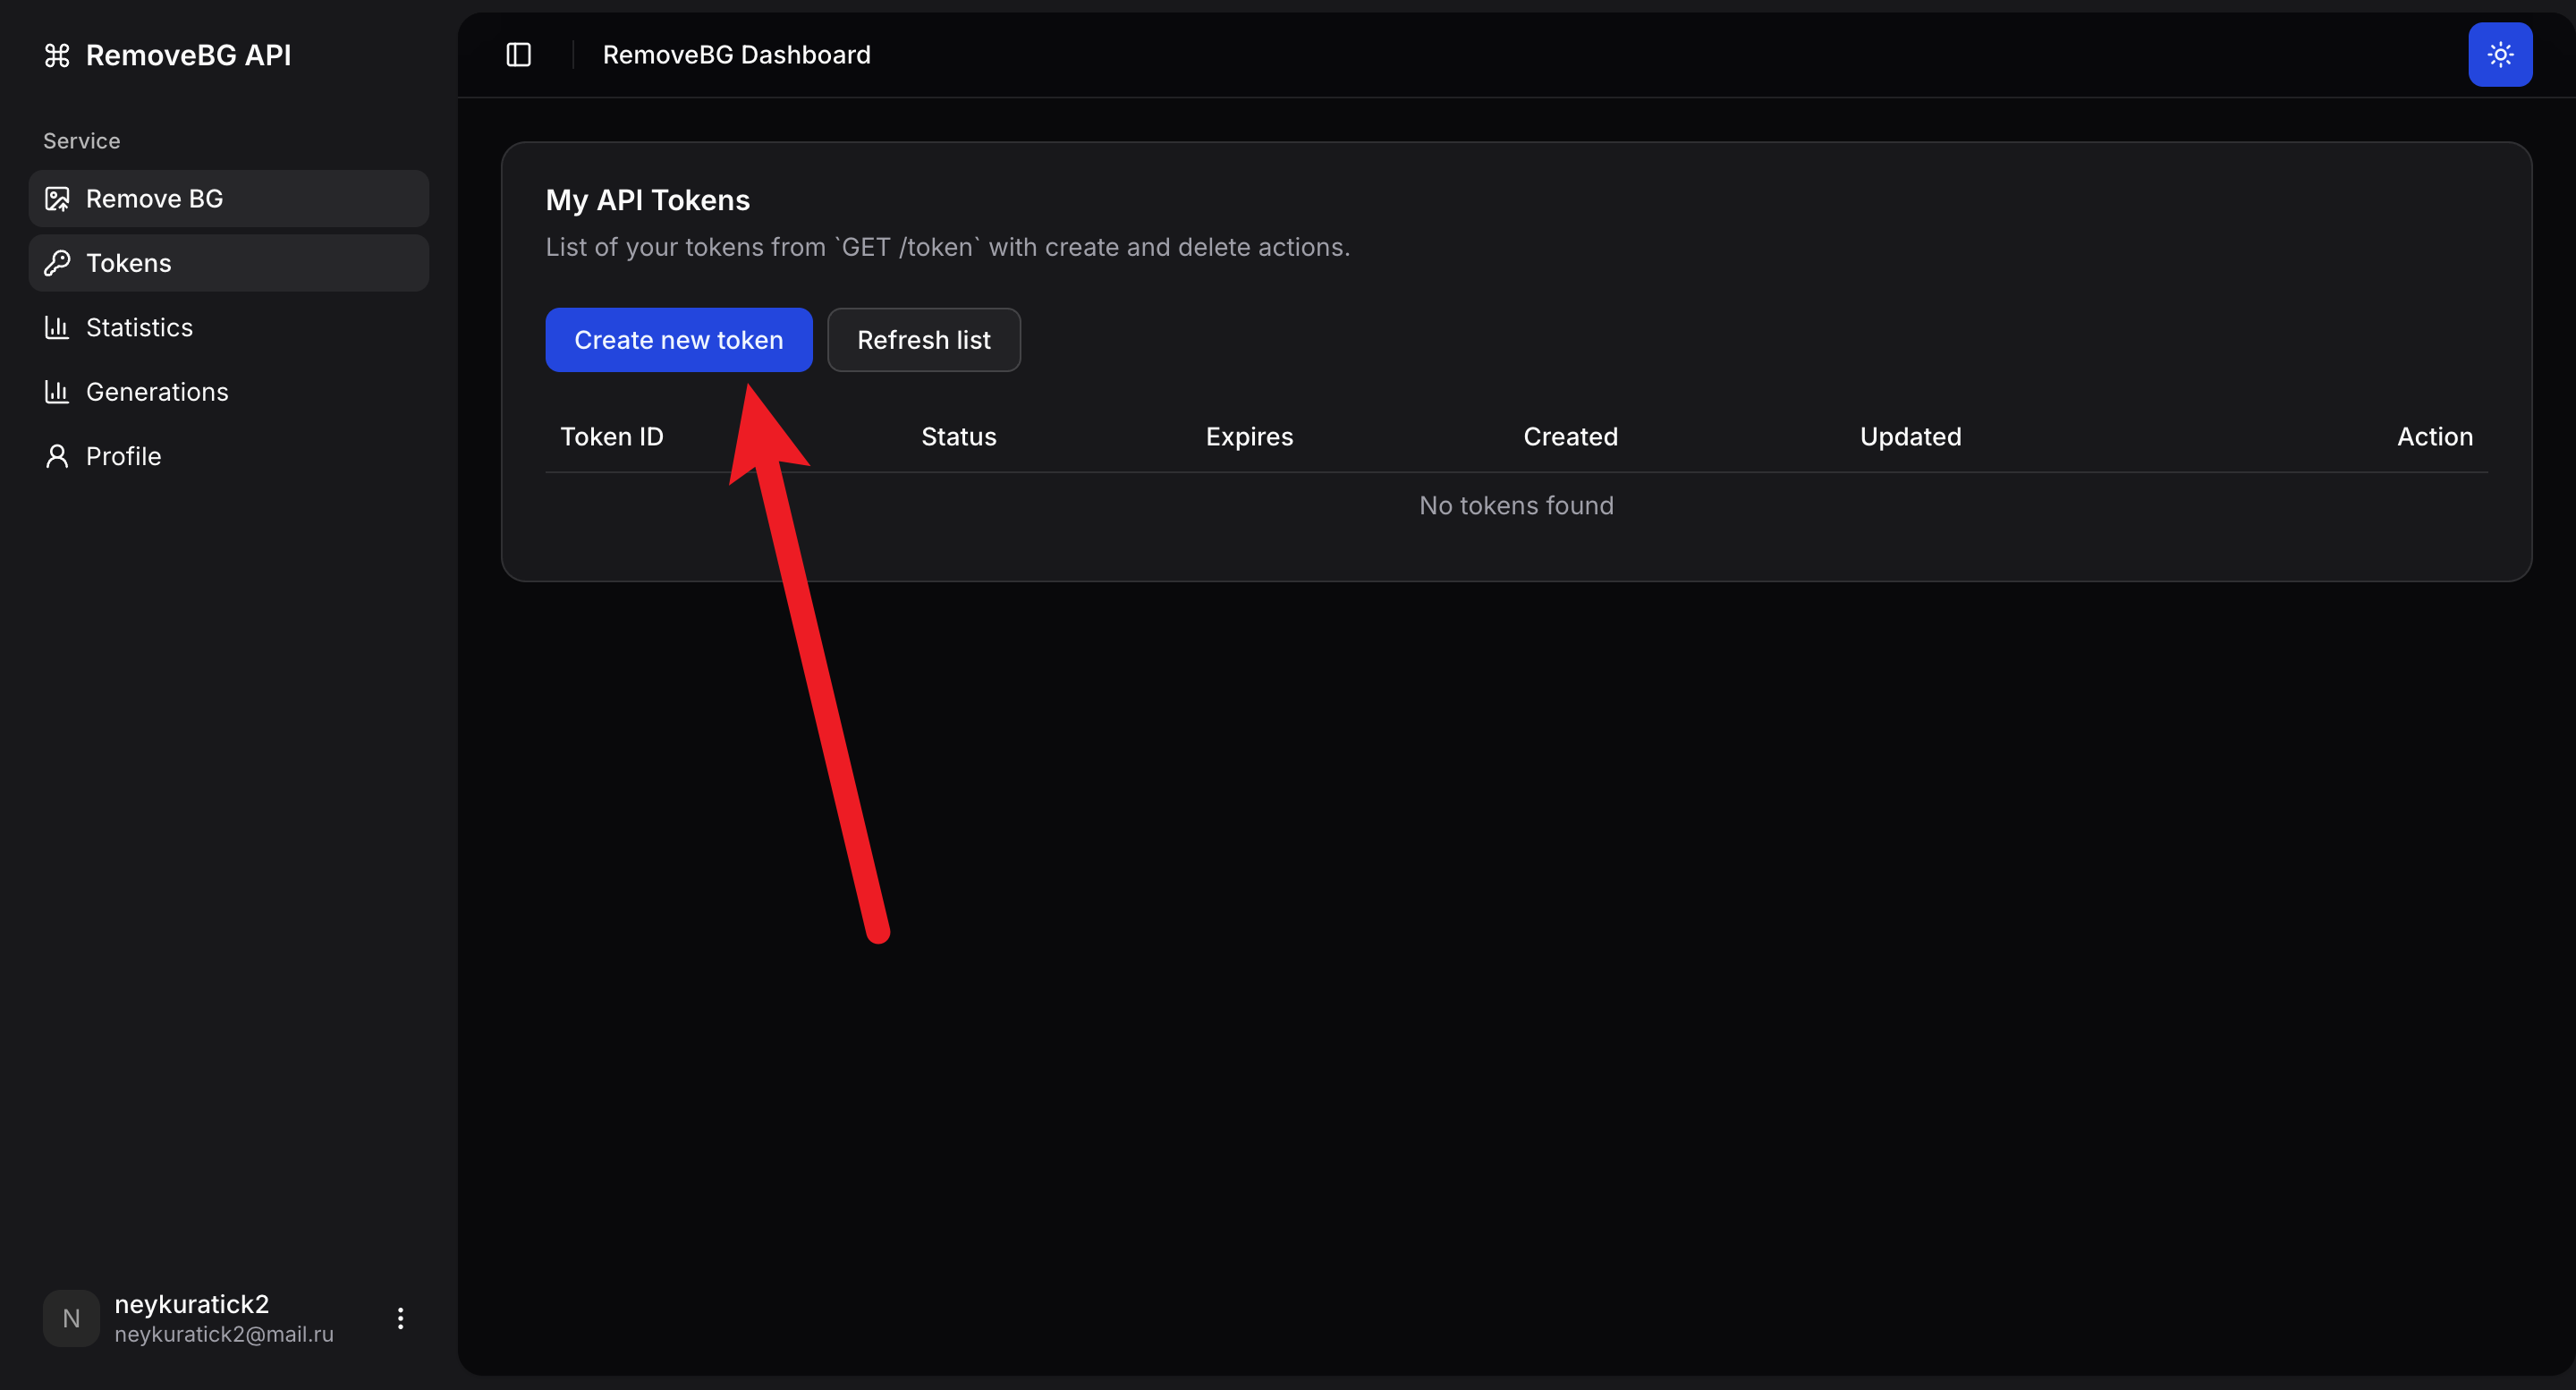Switch theme with the sun icon button

(2499, 55)
